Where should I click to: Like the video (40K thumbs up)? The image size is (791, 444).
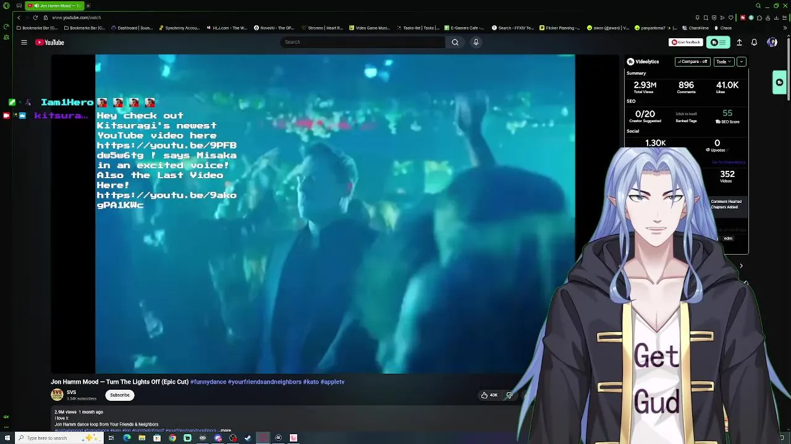[x=489, y=395]
